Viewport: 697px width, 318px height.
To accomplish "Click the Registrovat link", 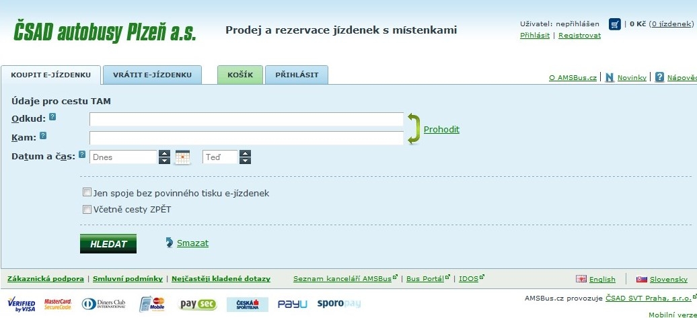I will 580,36.
